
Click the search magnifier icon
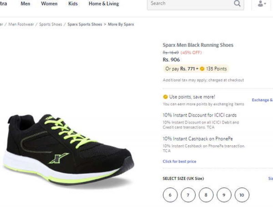(x=238, y=3)
